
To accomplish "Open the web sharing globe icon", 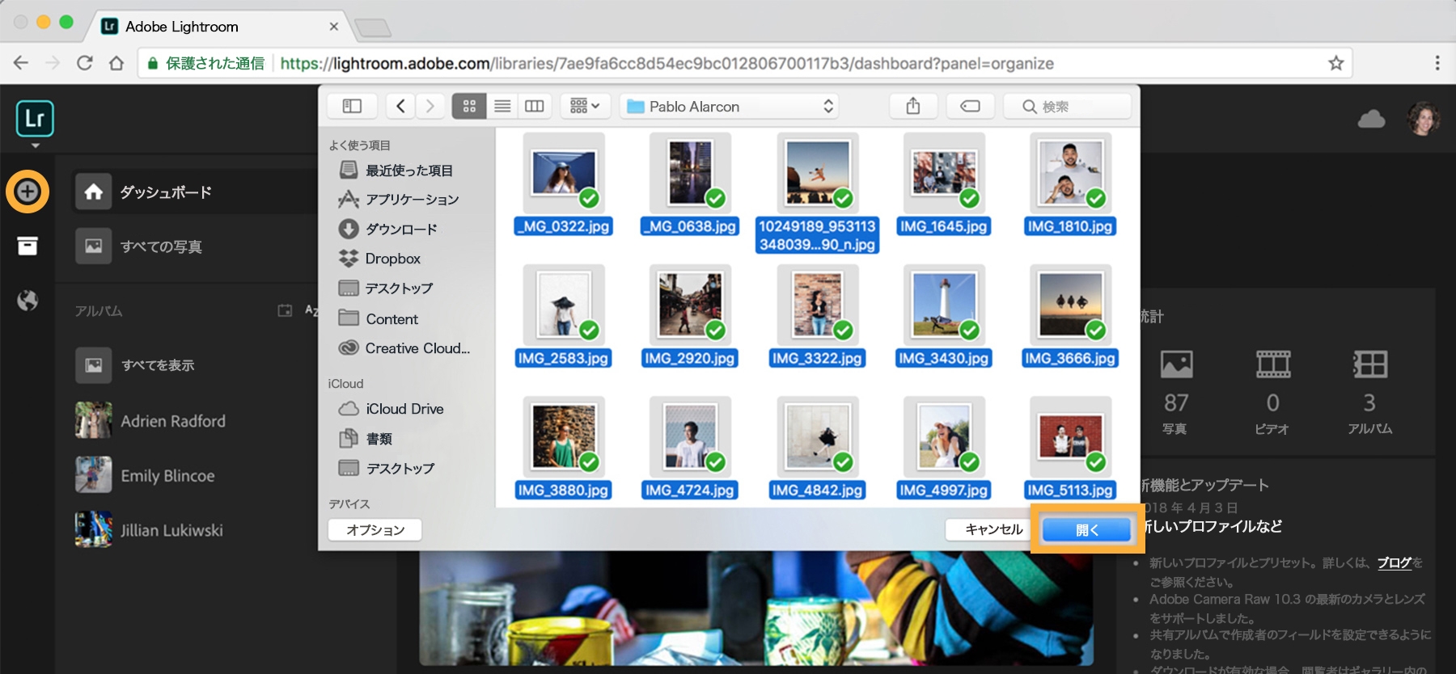I will pos(28,301).
